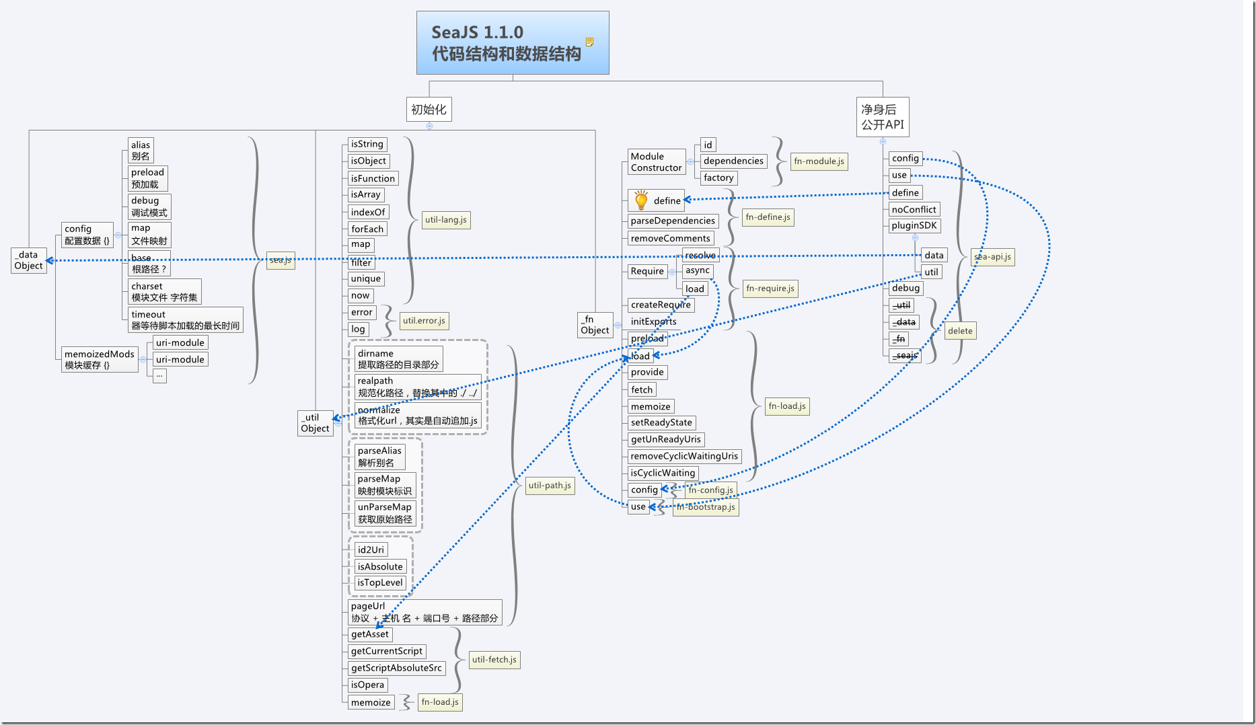Collapse the 净身后 公开API branch
Image resolution: width=1256 pixels, height=725 pixels.
coord(883,141)
